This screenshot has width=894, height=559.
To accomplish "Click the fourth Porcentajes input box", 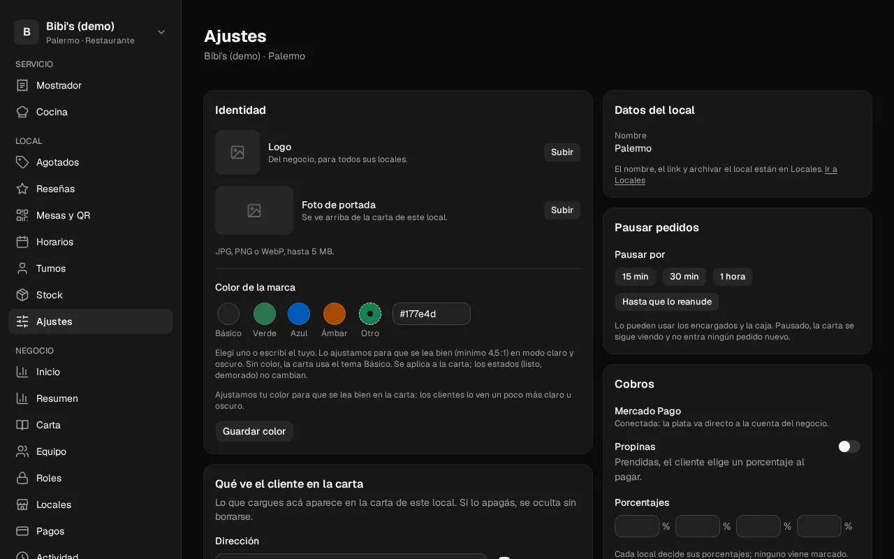I will point(819,526).
